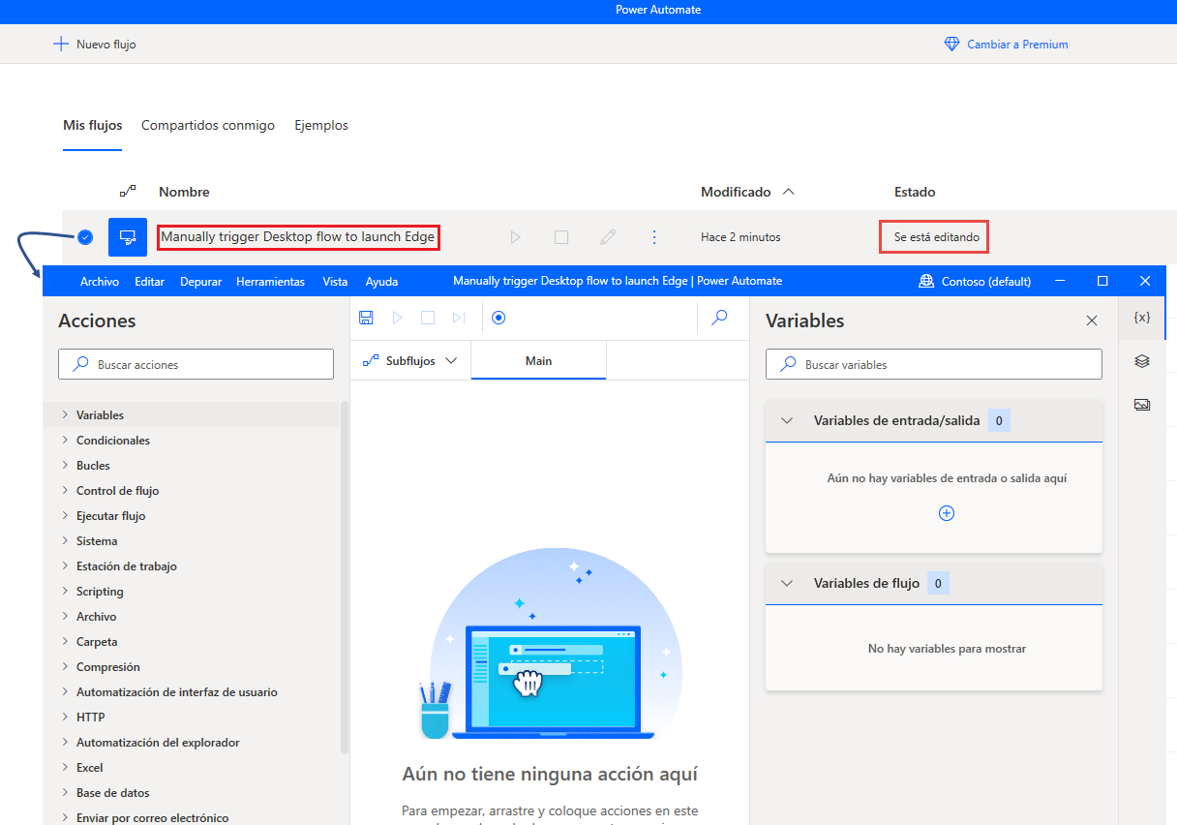Open the Editar menu
1177x825 pixels.
[149, 282]
